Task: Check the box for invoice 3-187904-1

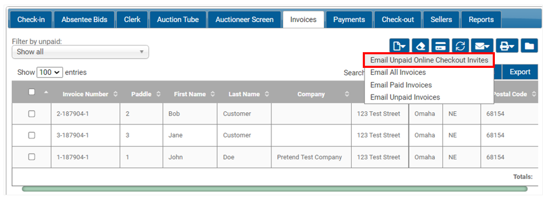Action: click(32, 135)
